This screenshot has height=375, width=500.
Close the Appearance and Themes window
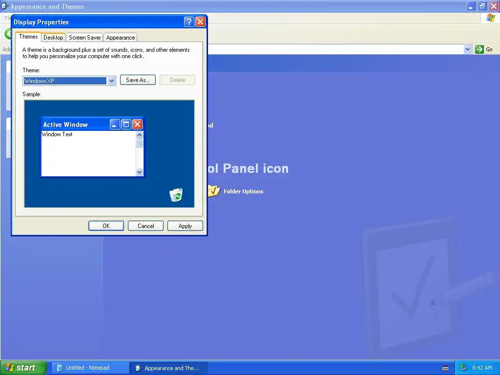point(494,6)
